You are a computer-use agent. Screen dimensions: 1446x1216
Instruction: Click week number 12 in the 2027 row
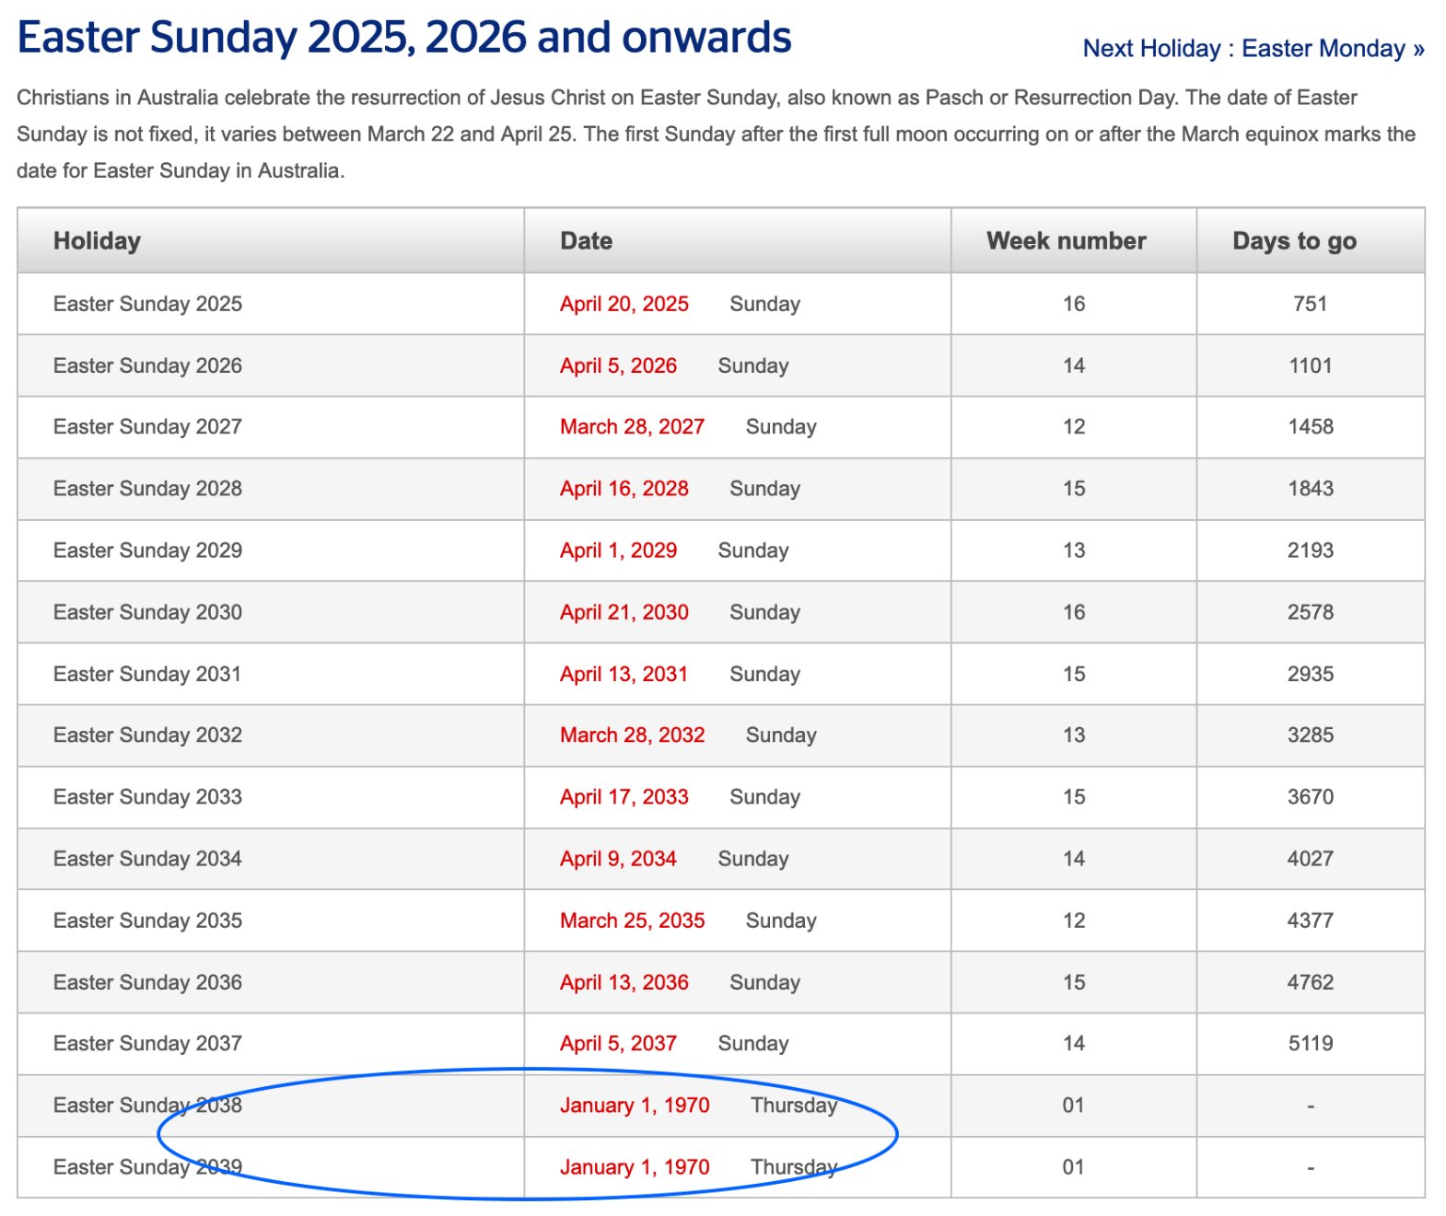tap(1073, 426)
